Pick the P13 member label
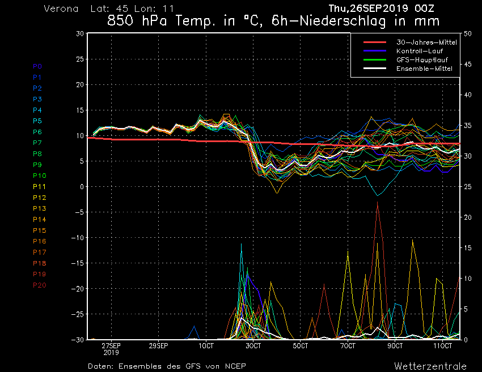482x372 pixels. point(39,208)
